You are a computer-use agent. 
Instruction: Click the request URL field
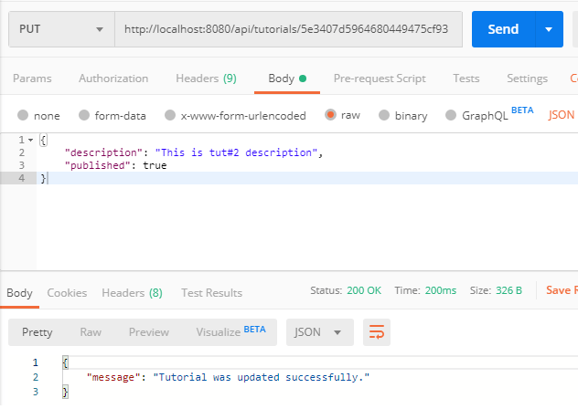(x=288, y=29)
